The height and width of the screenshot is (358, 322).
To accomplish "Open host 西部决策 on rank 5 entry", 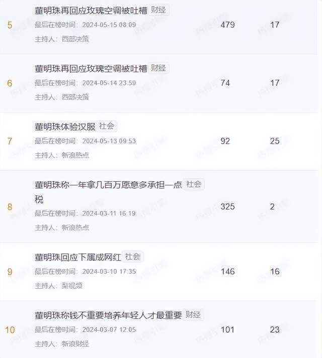I will 75,39.
